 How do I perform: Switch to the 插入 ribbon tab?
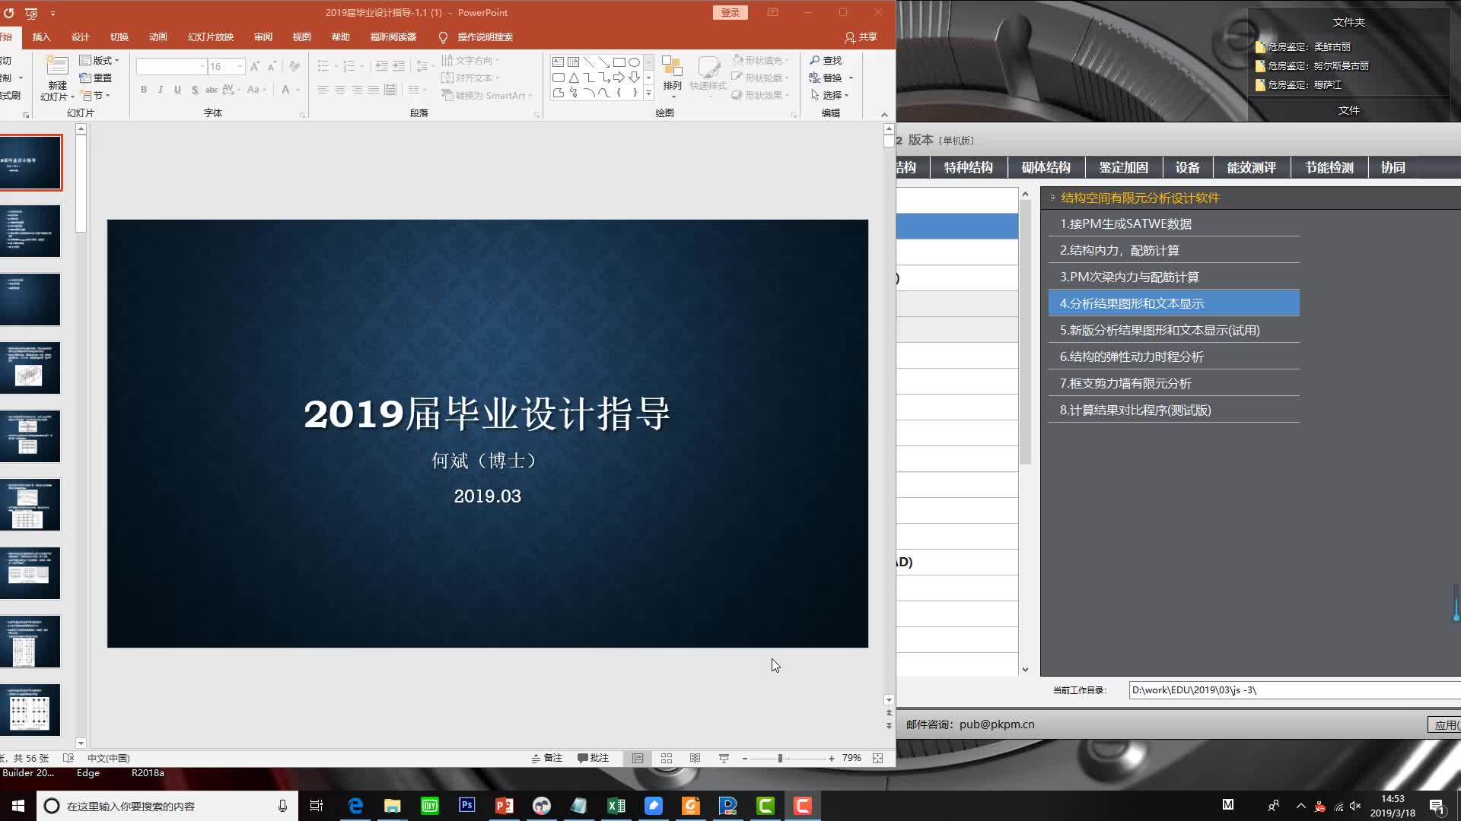click(x=42, y=36)
